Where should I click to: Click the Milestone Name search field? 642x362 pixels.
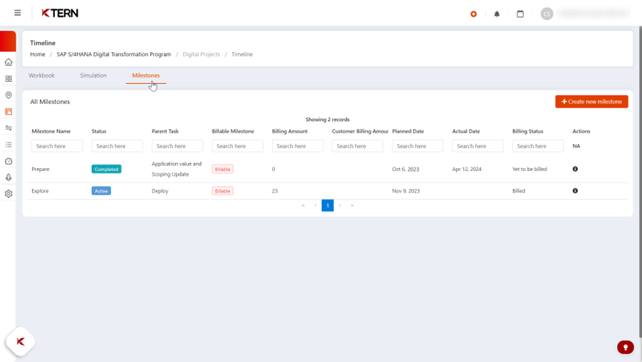click(57, 146)
